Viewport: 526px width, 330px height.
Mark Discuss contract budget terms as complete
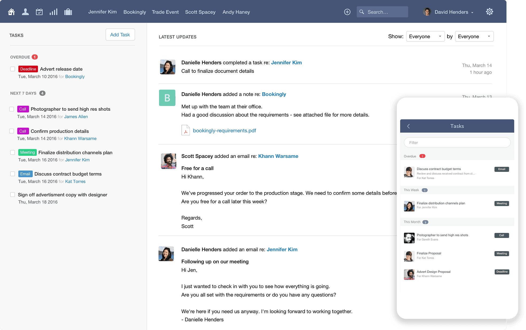(x=13, y=174)
